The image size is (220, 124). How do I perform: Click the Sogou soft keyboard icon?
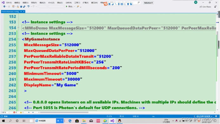click(x=122, y=4)
